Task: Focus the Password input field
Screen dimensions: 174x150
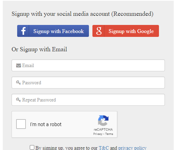Action: pyautogui.click(x=88, y=83)
